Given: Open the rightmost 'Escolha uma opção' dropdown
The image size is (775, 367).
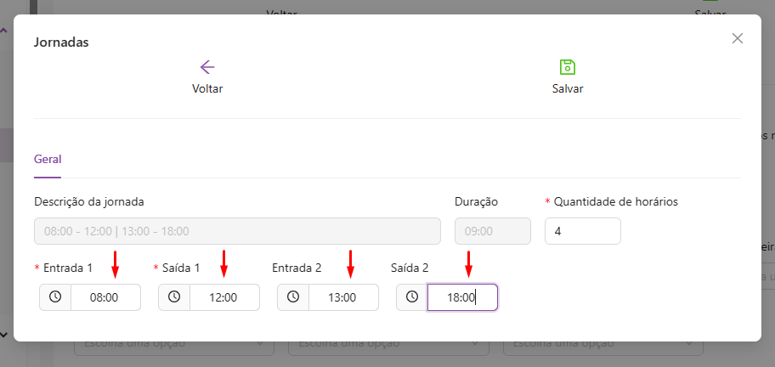Looking at the screenshot, I should pos(603,346).
